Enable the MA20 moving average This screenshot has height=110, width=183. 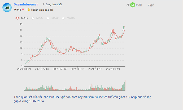point(37,18)
